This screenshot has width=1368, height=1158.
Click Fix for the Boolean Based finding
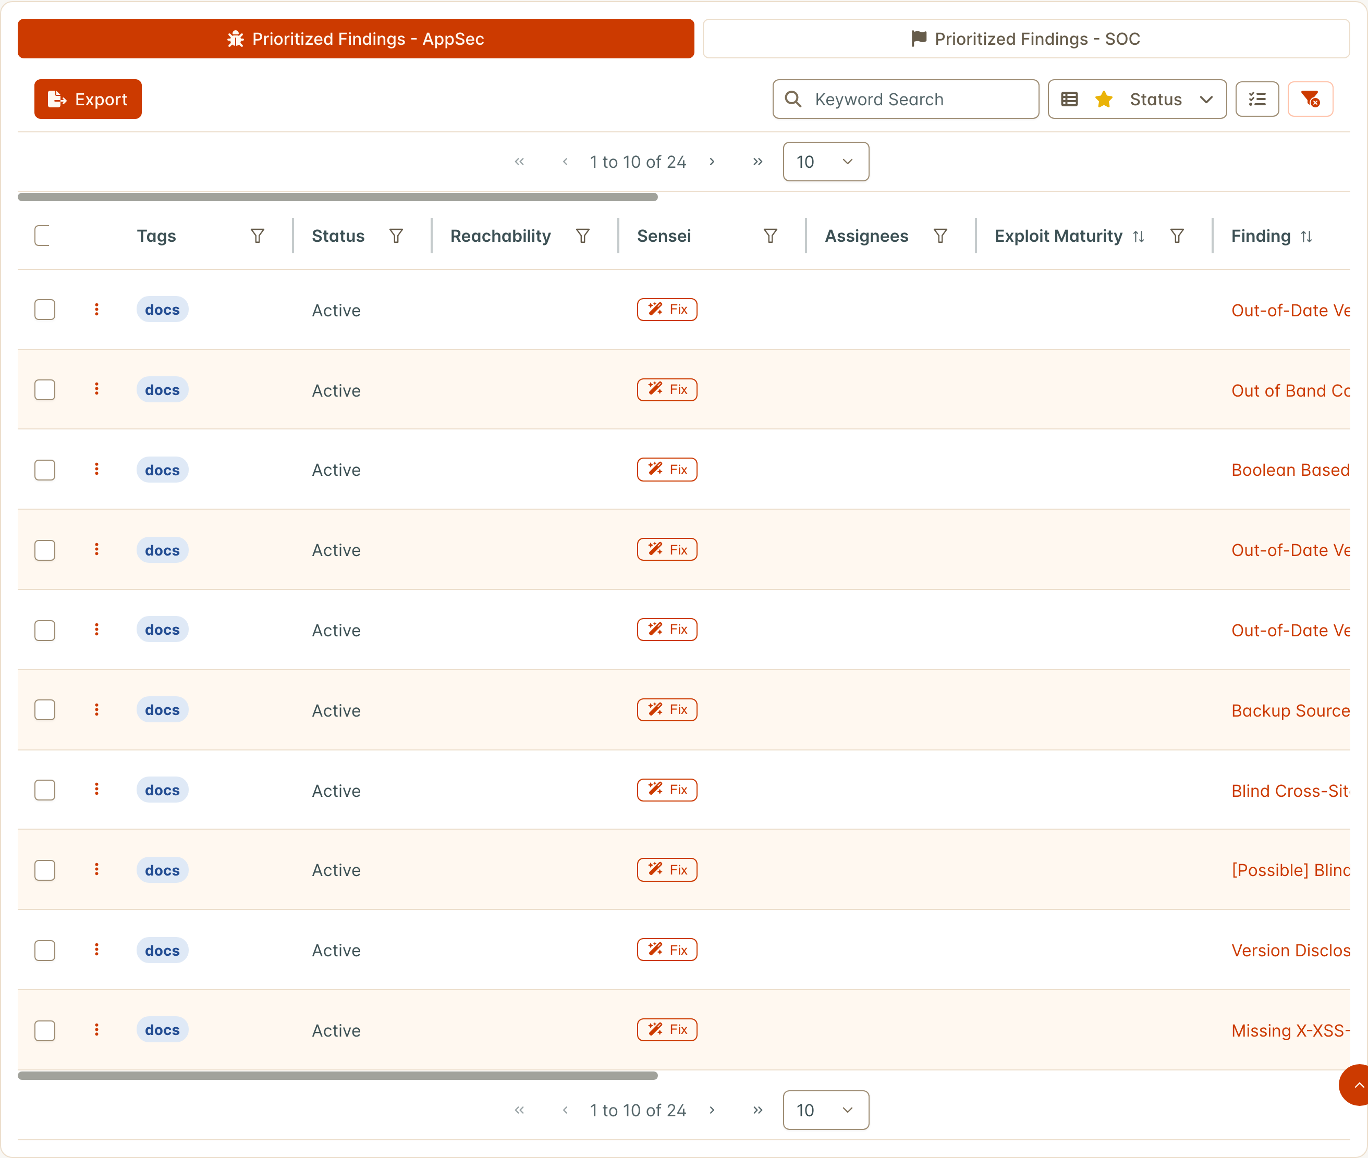coord(667,470)
